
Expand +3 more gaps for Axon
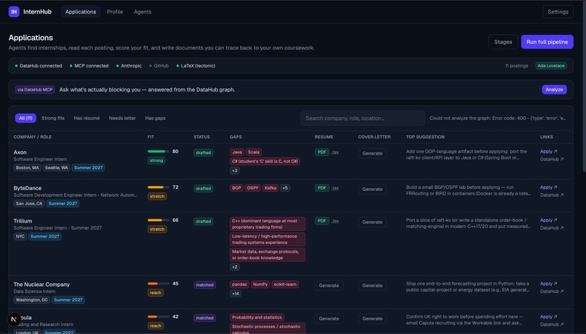tap(234, 171)
